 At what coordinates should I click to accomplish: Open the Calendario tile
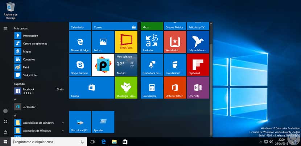pyautogui.click(x=80, y=26)
